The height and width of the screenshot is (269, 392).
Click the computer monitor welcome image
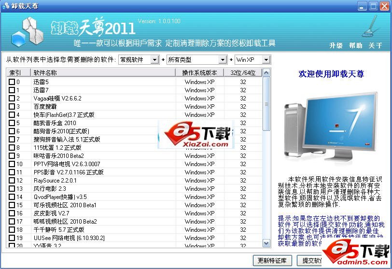(331, 127)
